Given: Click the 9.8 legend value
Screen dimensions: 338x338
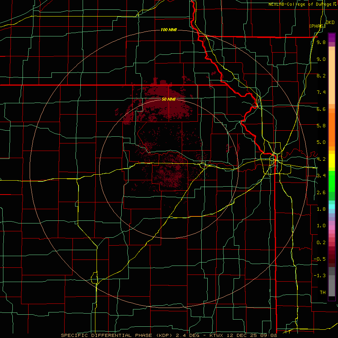Looking at the screenshot, I should tap(321, 42).
